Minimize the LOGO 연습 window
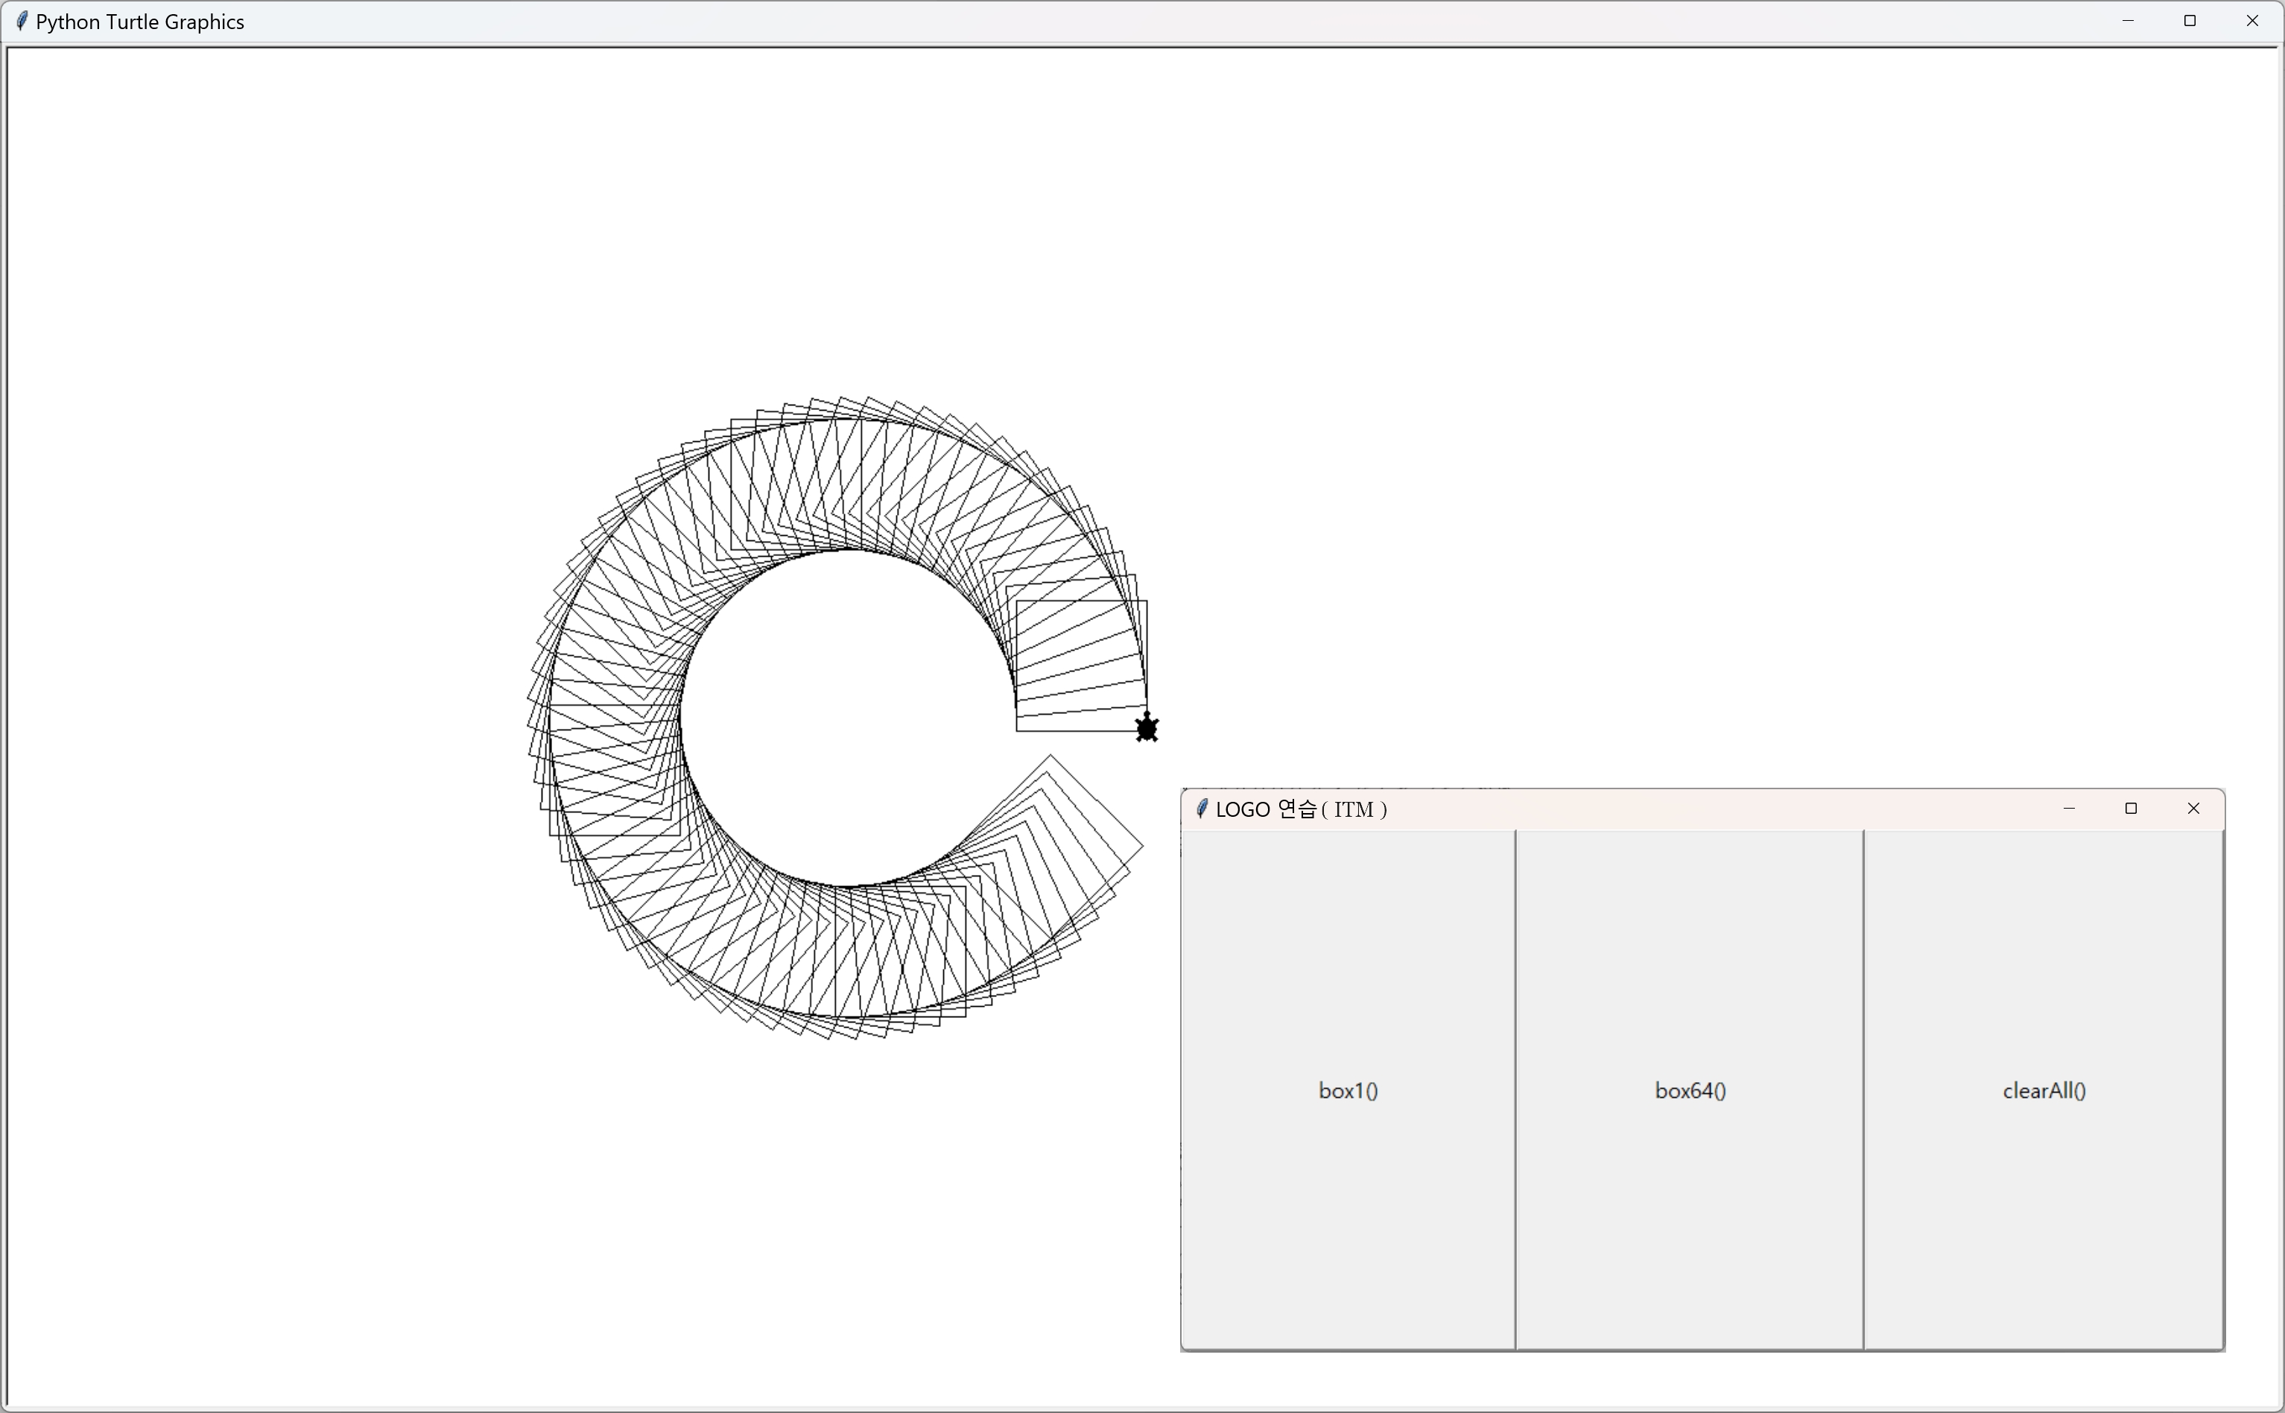This screenshot has height=1413, width=2285. click(x=2069, y=809)
